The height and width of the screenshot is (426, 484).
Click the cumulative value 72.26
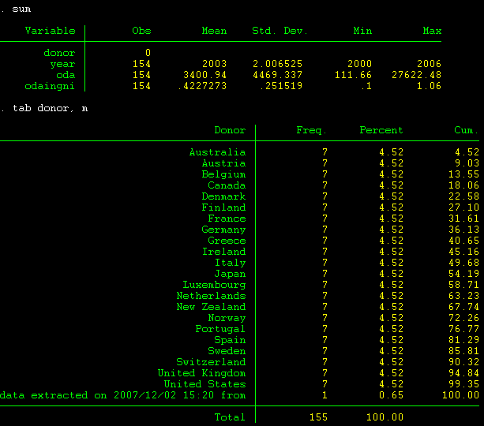click(463, 318)
